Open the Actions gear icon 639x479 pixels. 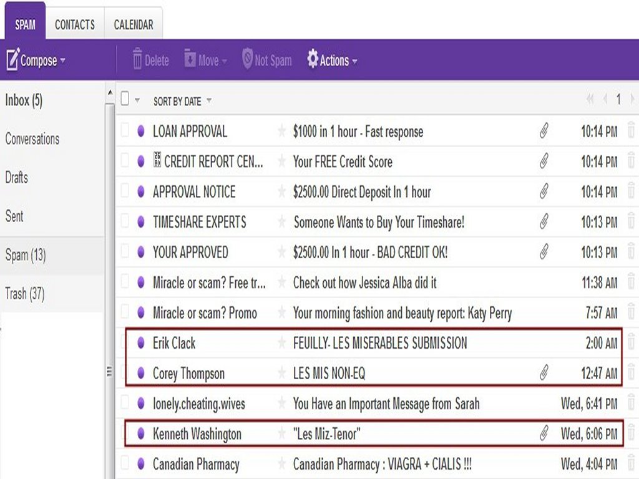coord(313,60)
